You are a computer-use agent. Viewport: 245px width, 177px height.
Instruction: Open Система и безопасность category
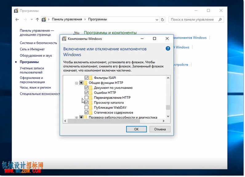[38, 43]
